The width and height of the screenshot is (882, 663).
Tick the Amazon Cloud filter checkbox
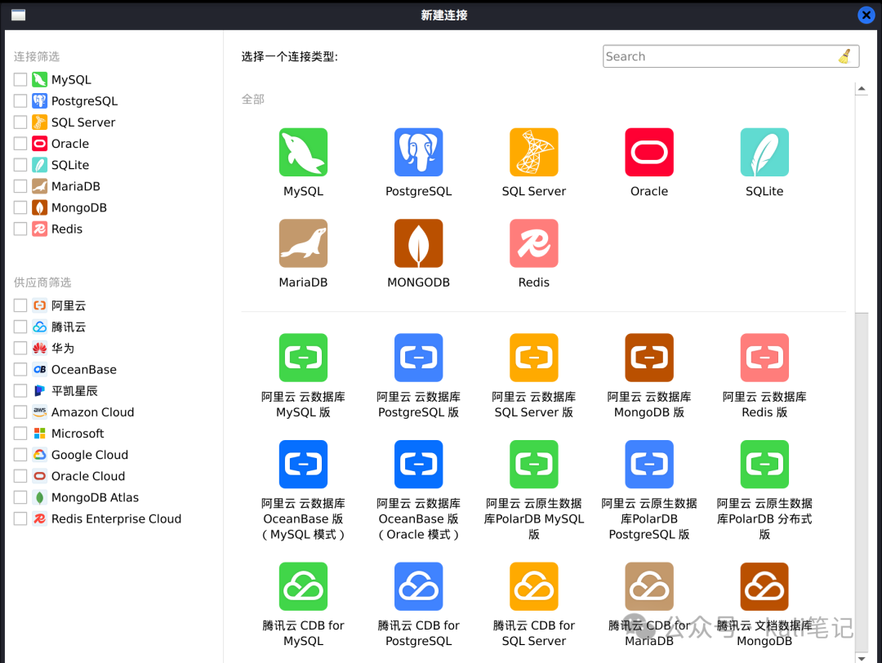click(x=20, y=413)
